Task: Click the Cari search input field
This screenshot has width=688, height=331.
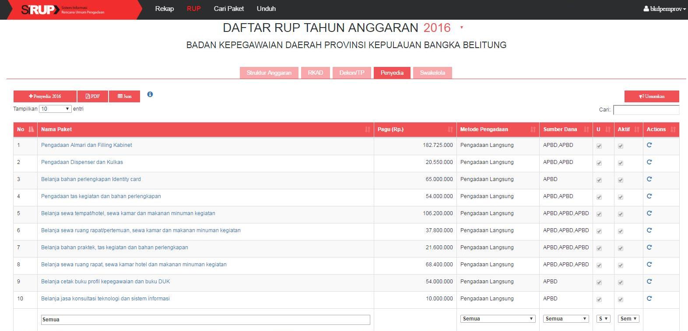Action: [646, 110]
